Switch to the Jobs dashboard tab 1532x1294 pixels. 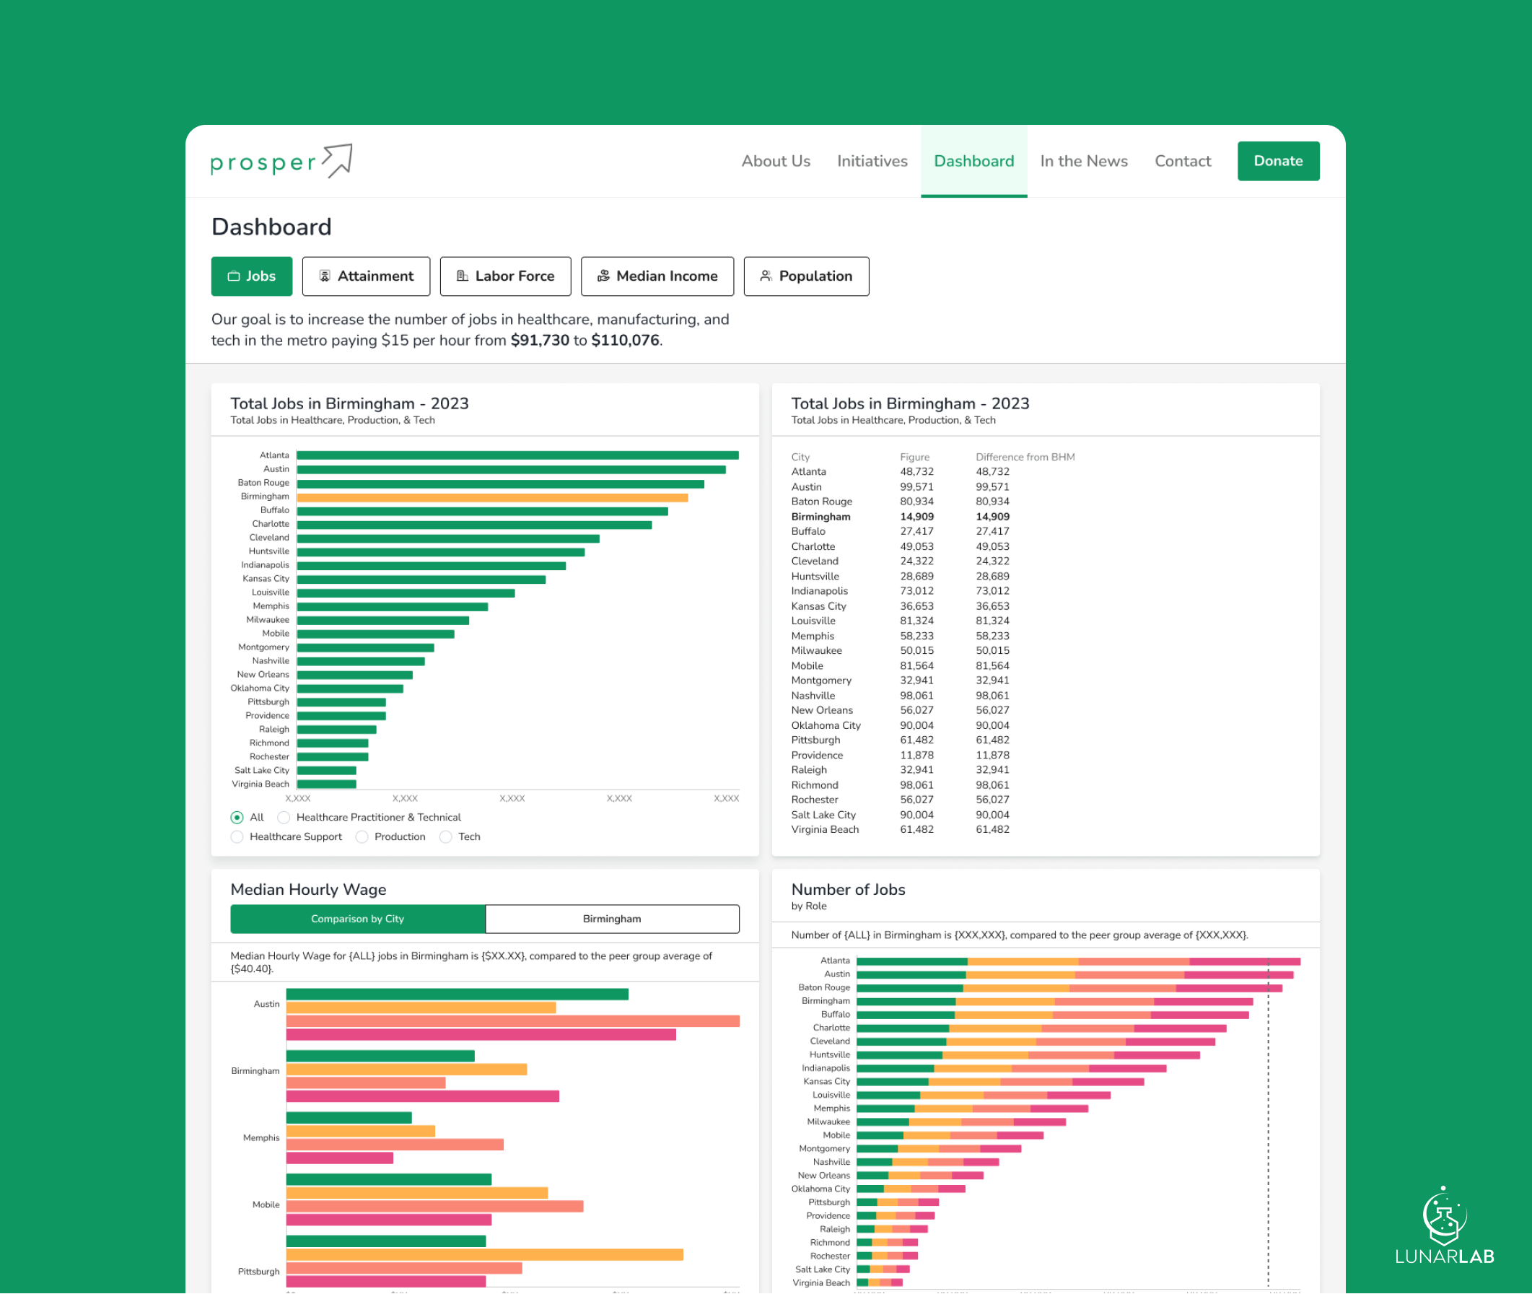click(x=252, y=276)
